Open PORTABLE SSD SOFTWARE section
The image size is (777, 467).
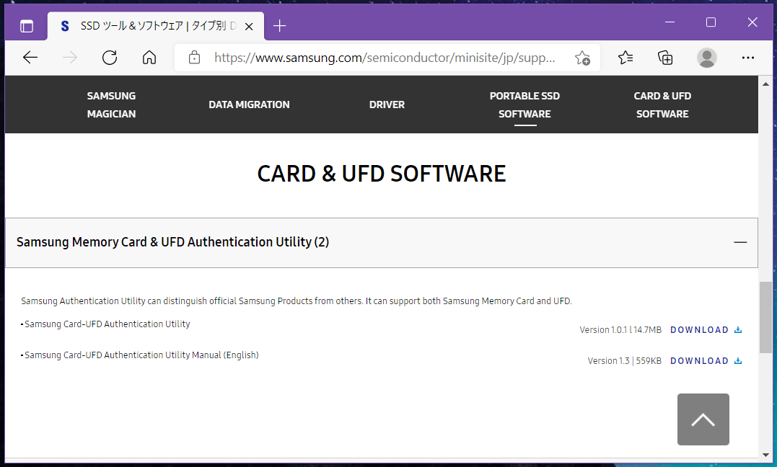(x=524, y=104)
